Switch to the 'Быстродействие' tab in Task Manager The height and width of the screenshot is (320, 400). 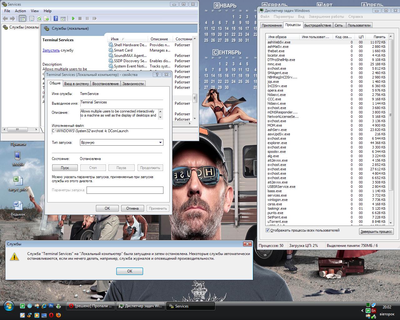[x=317, y=25]
